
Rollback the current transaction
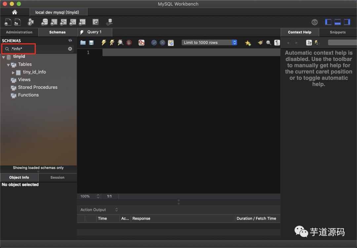(162, 43)
